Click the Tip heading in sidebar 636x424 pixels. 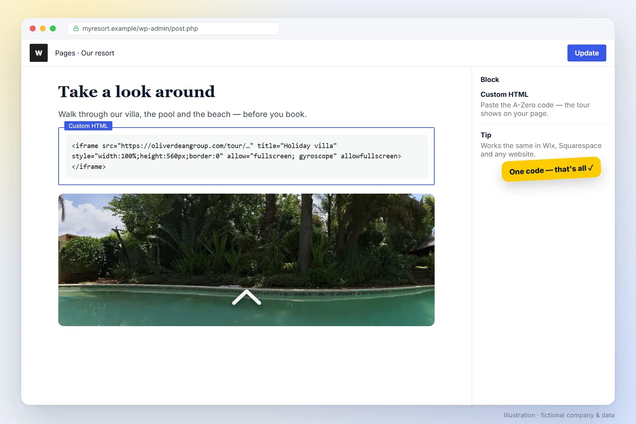[486, 135]
